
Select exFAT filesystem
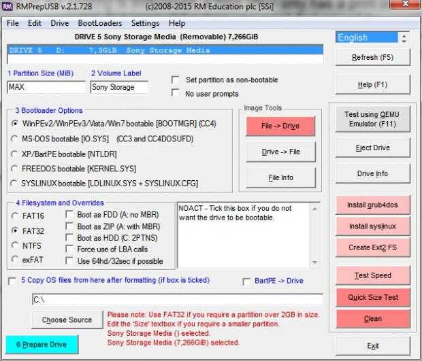pyautogui.click(x=15, y=260)
